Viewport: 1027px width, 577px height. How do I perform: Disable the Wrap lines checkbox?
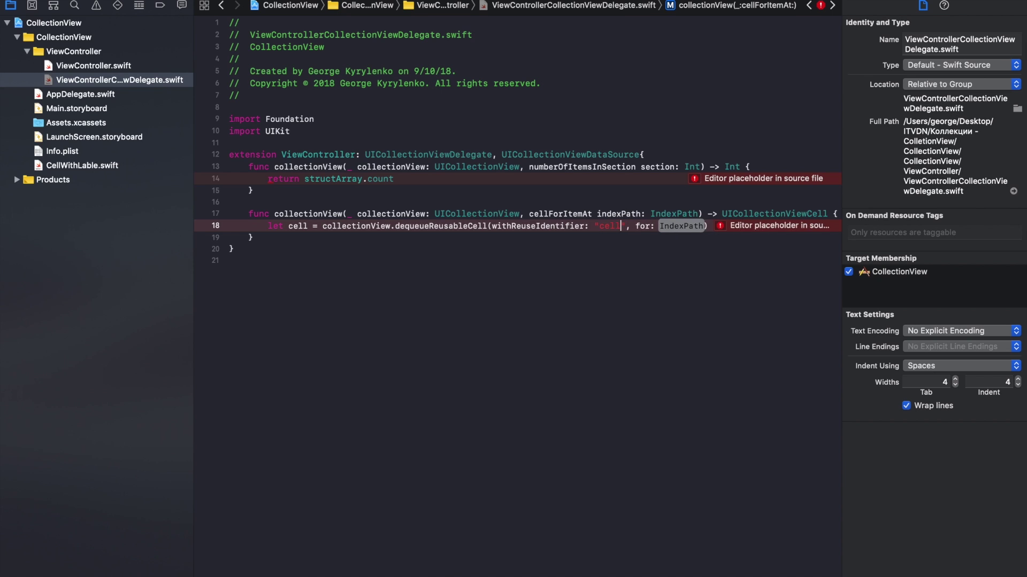[x=907, y=406]
